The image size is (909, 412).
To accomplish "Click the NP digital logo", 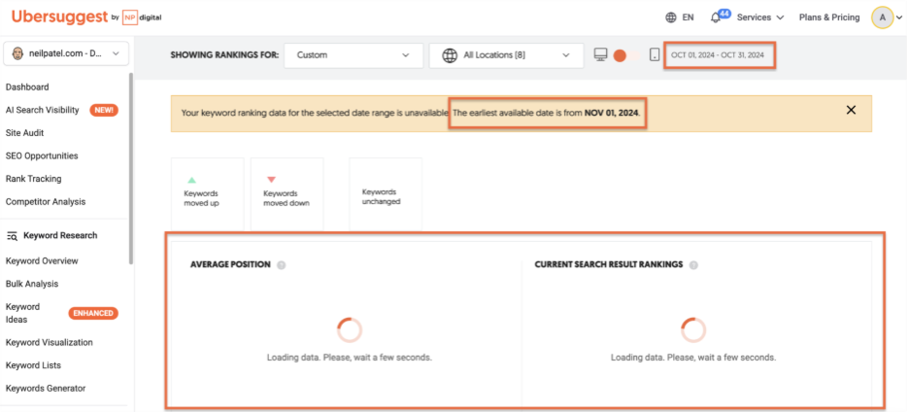I will 142,17.
